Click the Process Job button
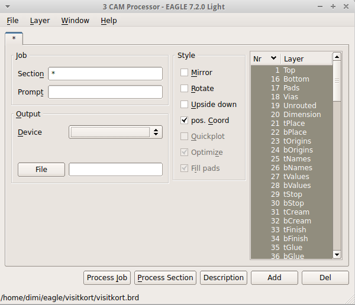The height and width of the screenshot is (305, 355). [107, 278]
